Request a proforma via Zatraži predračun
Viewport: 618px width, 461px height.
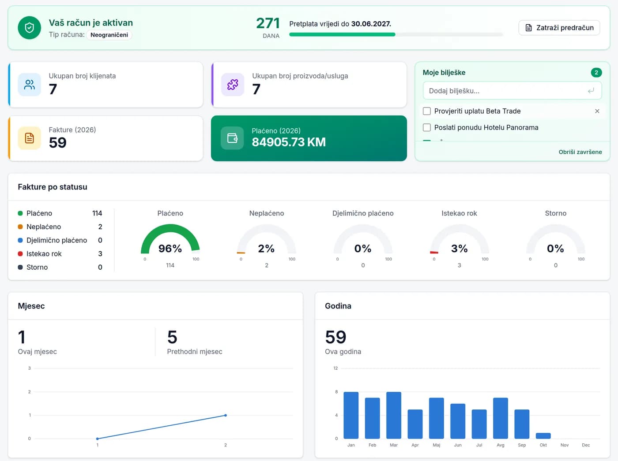click(559, 28)
